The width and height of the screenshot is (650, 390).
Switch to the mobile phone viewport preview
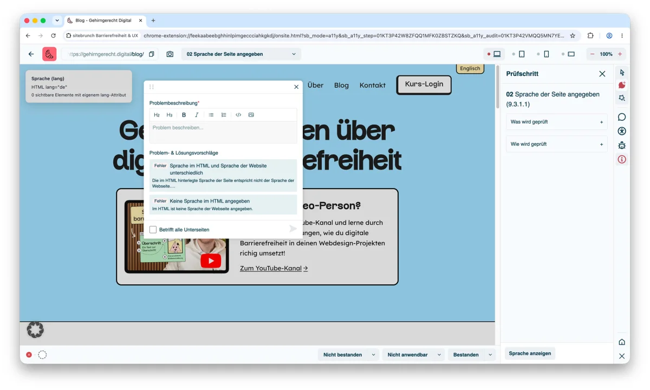[547, 54]
